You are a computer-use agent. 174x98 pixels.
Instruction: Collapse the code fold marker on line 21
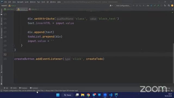[13, 50]
